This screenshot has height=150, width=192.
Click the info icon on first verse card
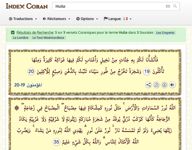[x=164, y=85]
